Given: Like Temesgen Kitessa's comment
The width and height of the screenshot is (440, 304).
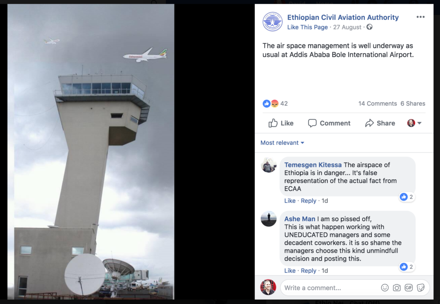Looking at the screenshot, I should 290,201.
